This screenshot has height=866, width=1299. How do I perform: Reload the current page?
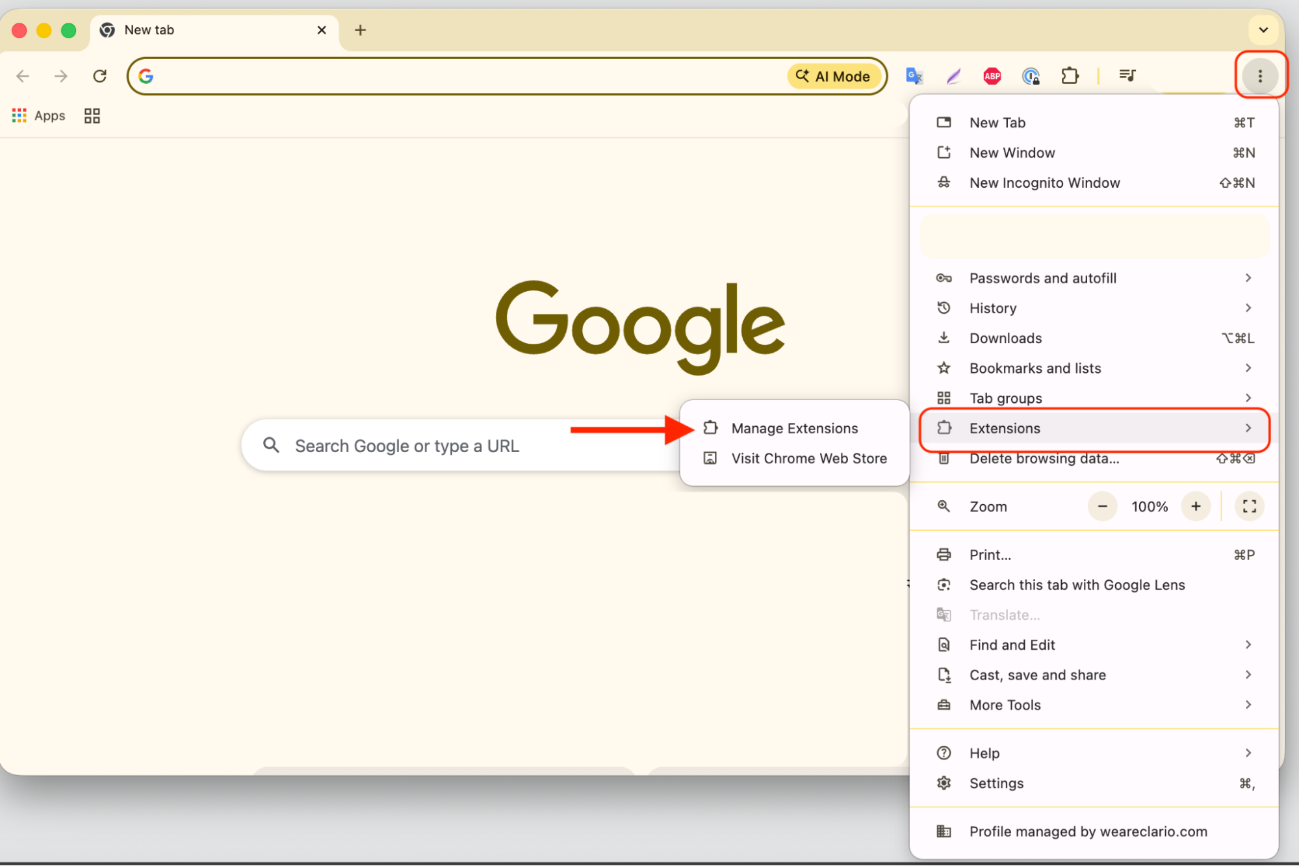99,76
